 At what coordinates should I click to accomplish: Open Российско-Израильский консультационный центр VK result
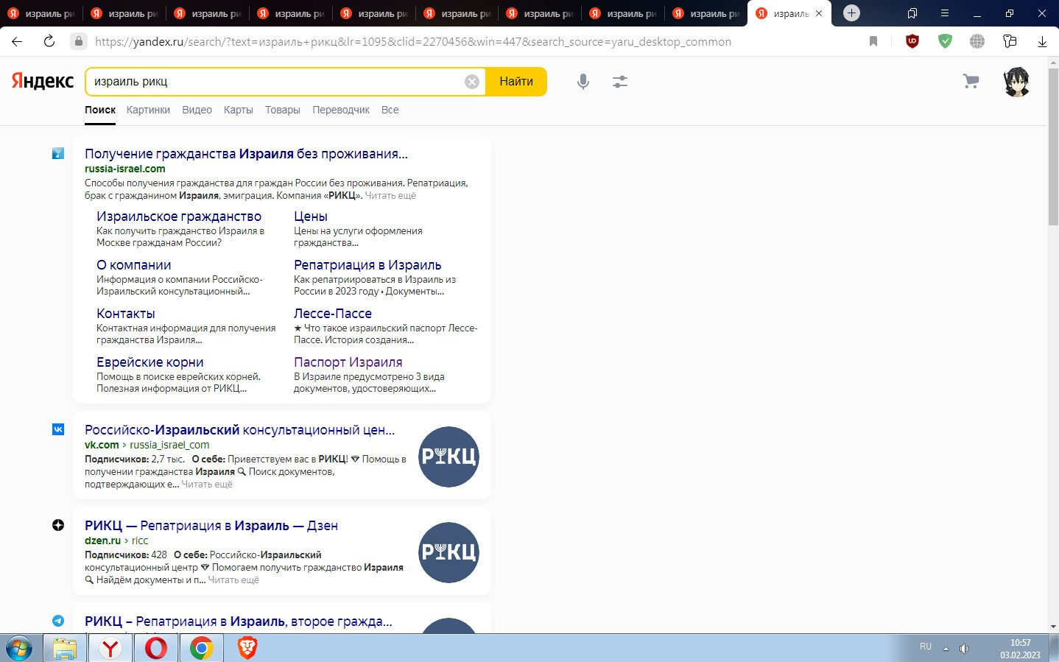coord(239,429)
